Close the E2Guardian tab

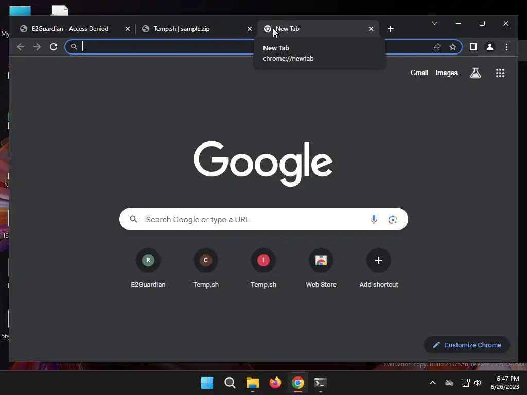coord(128,29)
